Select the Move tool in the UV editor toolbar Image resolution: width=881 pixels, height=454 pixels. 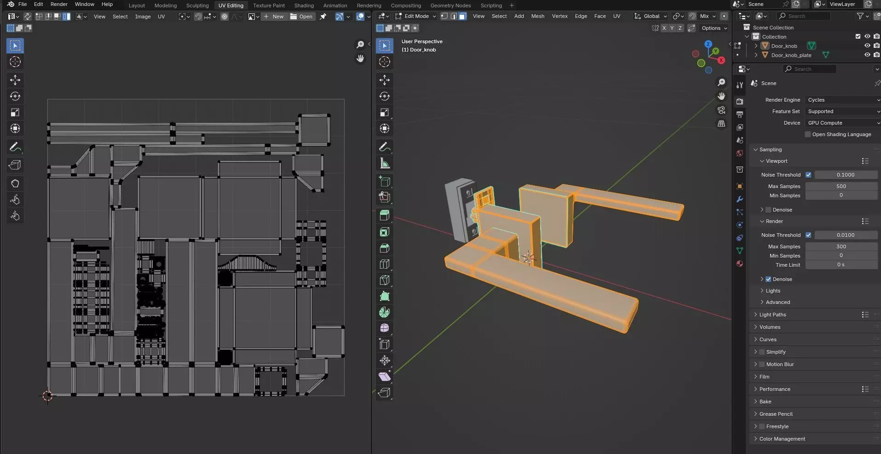coord(15,80)
